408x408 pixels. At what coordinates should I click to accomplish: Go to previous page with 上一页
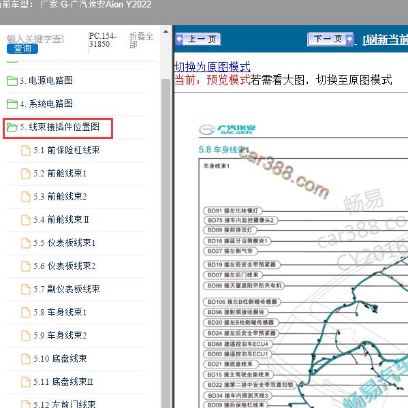tap(198, 40)
